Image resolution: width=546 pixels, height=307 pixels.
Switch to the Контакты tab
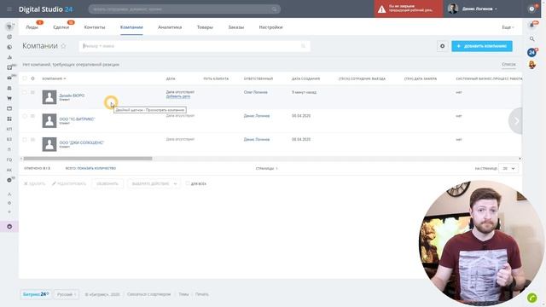(x=95, y=27)
